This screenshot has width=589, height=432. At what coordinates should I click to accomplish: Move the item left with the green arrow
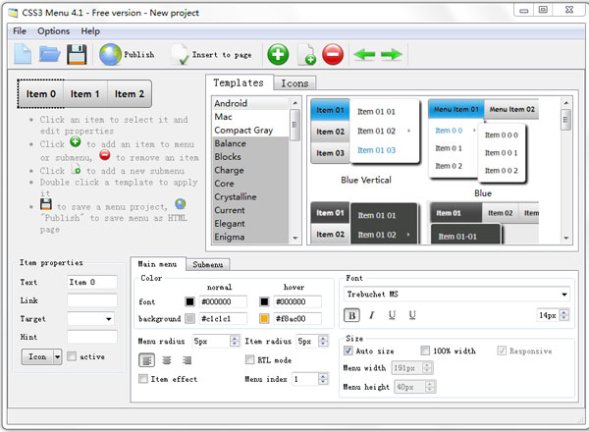[x=364, y=54]
